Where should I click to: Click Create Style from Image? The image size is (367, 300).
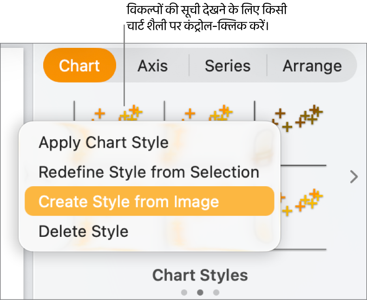(x=129, y=202)
